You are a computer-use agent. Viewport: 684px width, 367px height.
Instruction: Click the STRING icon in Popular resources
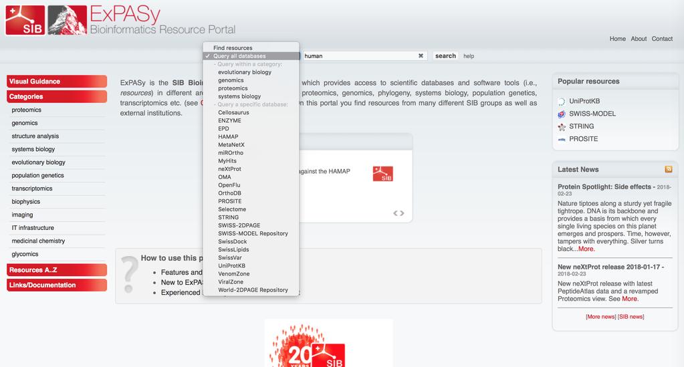[562, 126]
